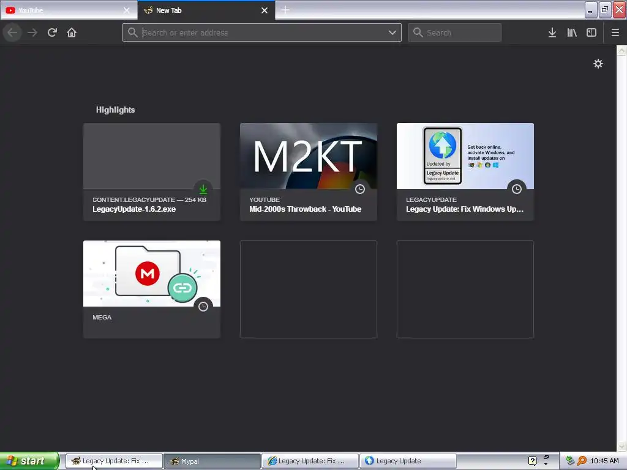Open the Windows Start menu
This screenshot has width=627, height=470.
click(x=29, y=461)
